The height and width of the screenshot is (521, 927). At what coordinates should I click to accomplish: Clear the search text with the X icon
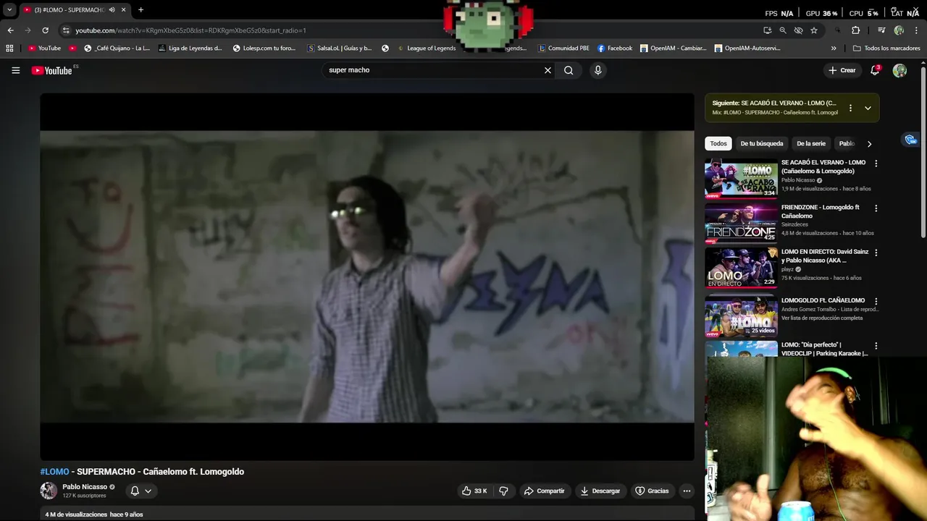[548, 70]
